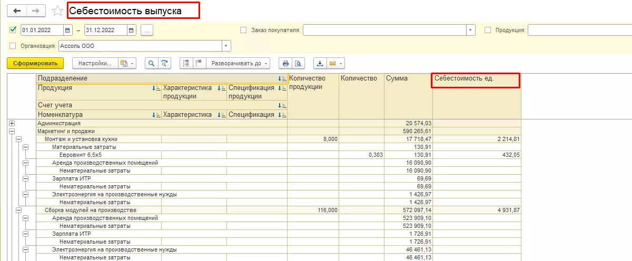Collapse the Маркетинг и продажи group
The height and width of the screenshot is (261, 632).
point(12,131)
